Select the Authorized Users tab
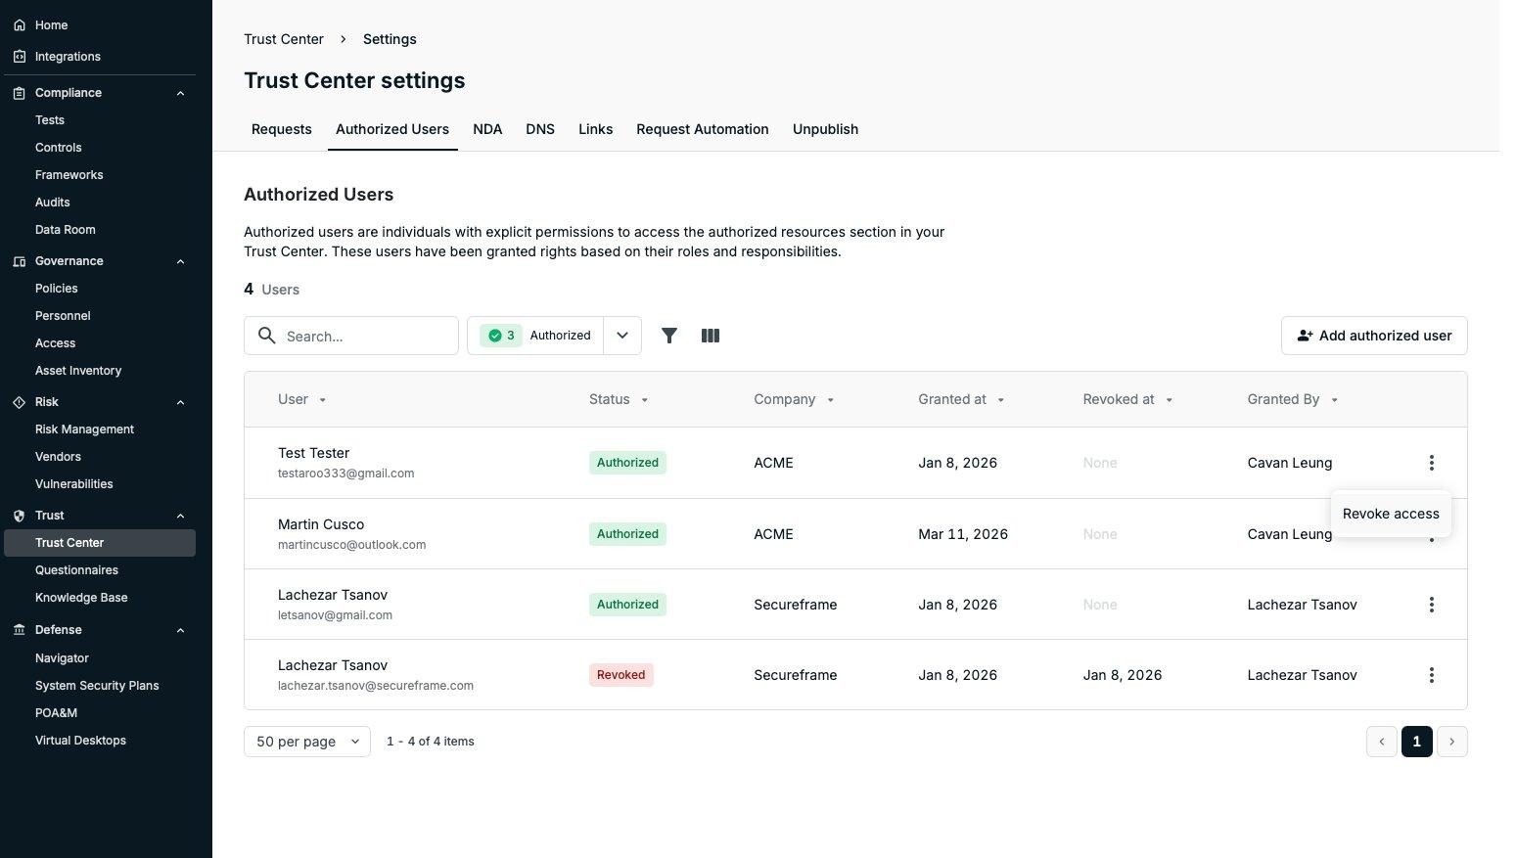The width and height of the screenshot is (1516, 858). tap(392, 129)
